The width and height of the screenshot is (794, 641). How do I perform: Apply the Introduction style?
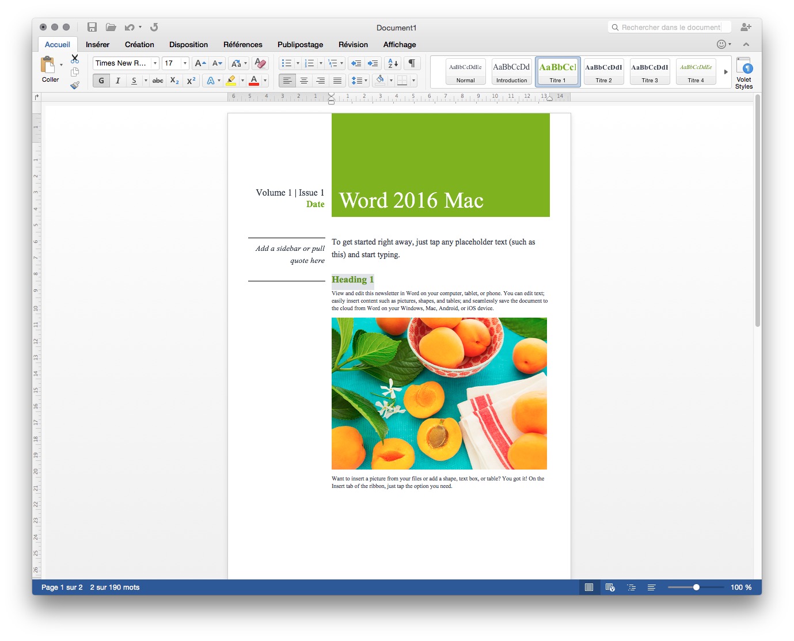(511, 72)
